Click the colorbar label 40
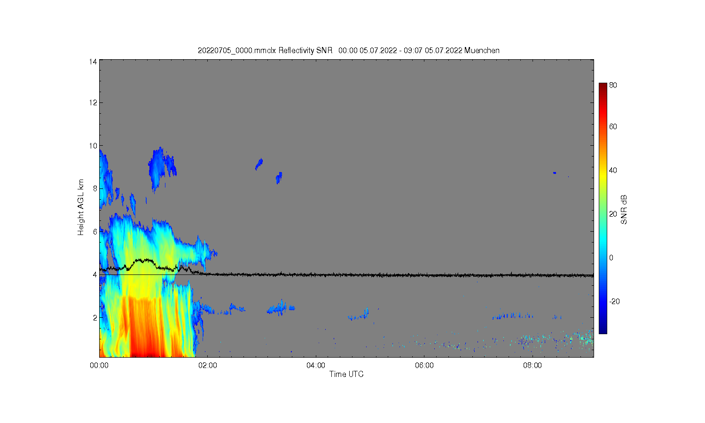 (x=613, y=170)
